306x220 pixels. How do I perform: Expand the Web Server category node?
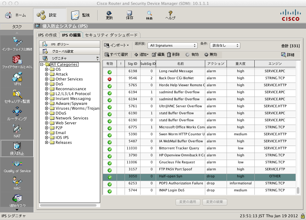point(46,123)
